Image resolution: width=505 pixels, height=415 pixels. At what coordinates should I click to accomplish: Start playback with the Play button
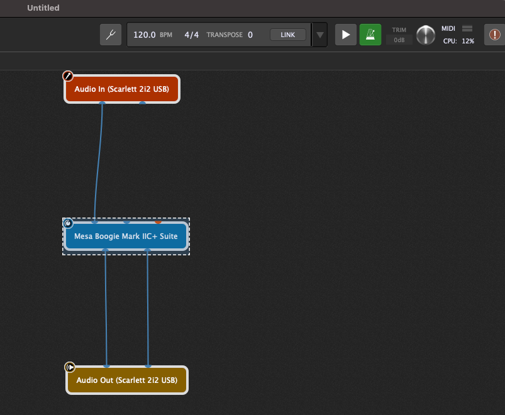[x=346, y=35]
